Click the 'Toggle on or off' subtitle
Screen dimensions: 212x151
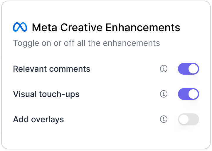[x=86, y=43]
